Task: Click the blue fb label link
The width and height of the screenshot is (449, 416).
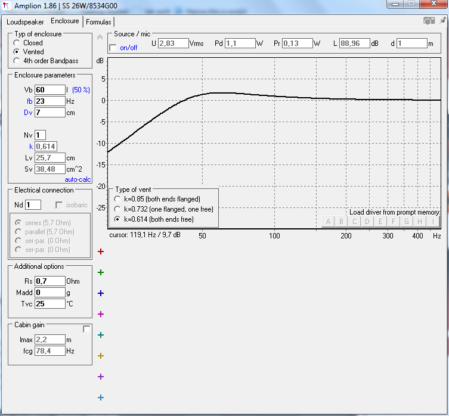Action: coord(29,101)
